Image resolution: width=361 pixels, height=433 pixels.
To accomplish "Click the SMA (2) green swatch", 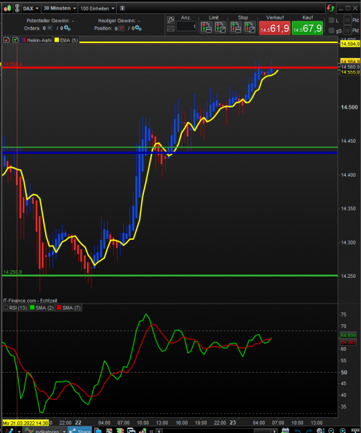I will click(x=32, y=308).
